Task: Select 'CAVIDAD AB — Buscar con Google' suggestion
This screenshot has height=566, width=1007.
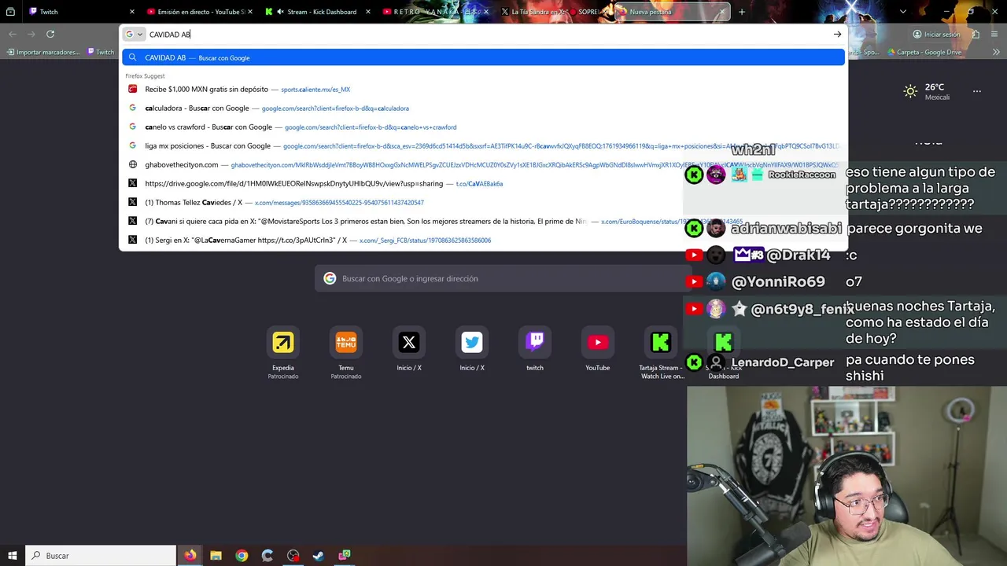Action: pos(483,57)
